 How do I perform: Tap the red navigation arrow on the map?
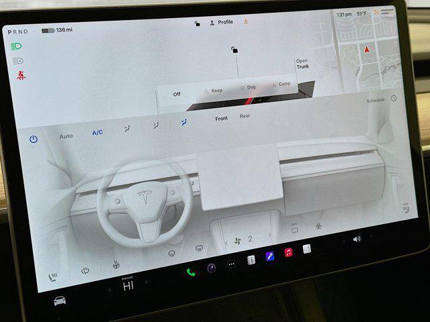point(367,50)
